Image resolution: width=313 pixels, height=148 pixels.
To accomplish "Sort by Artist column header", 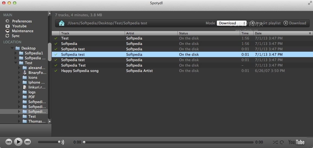I will click(x=151, y=33).
